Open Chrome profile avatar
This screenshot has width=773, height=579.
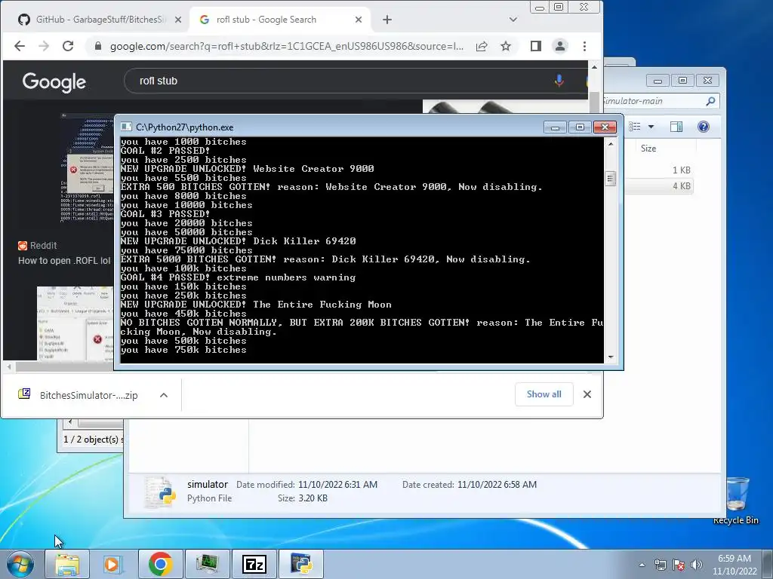[560, 46]
